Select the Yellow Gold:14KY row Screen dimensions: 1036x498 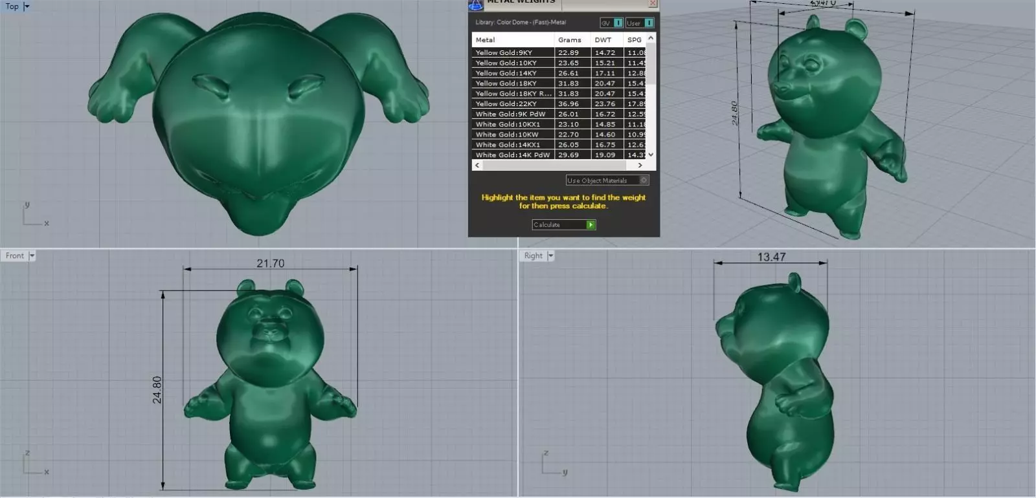point(559,74)
